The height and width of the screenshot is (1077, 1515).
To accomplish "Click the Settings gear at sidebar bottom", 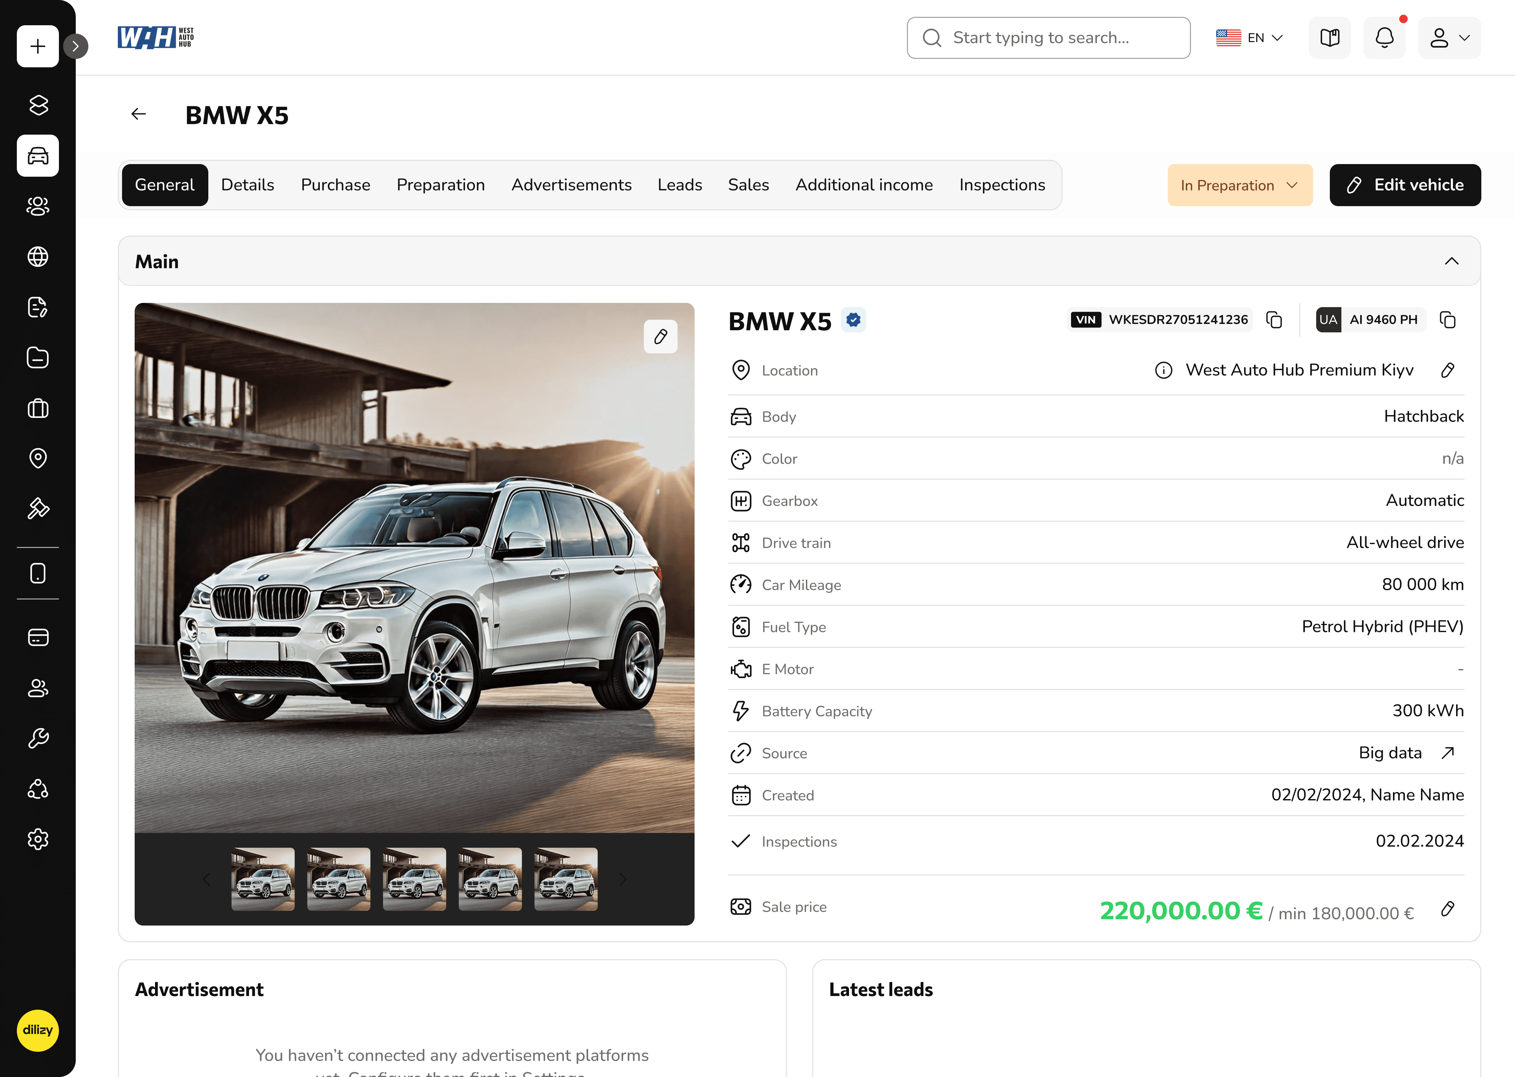I will point(38,839).
